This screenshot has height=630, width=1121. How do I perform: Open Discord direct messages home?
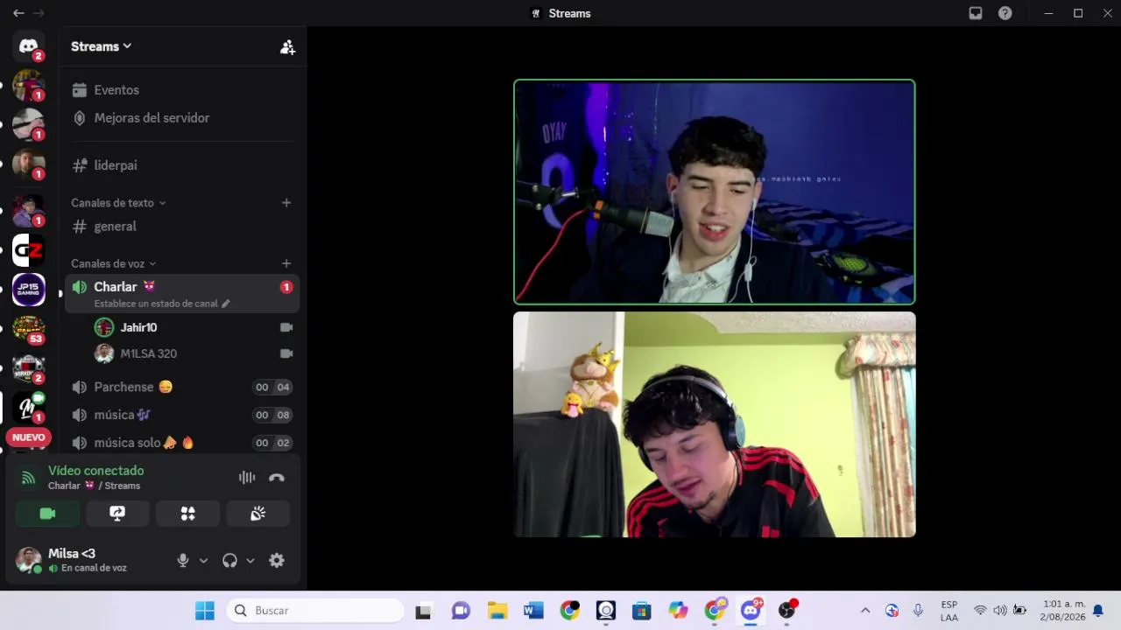tap(28, 45)
